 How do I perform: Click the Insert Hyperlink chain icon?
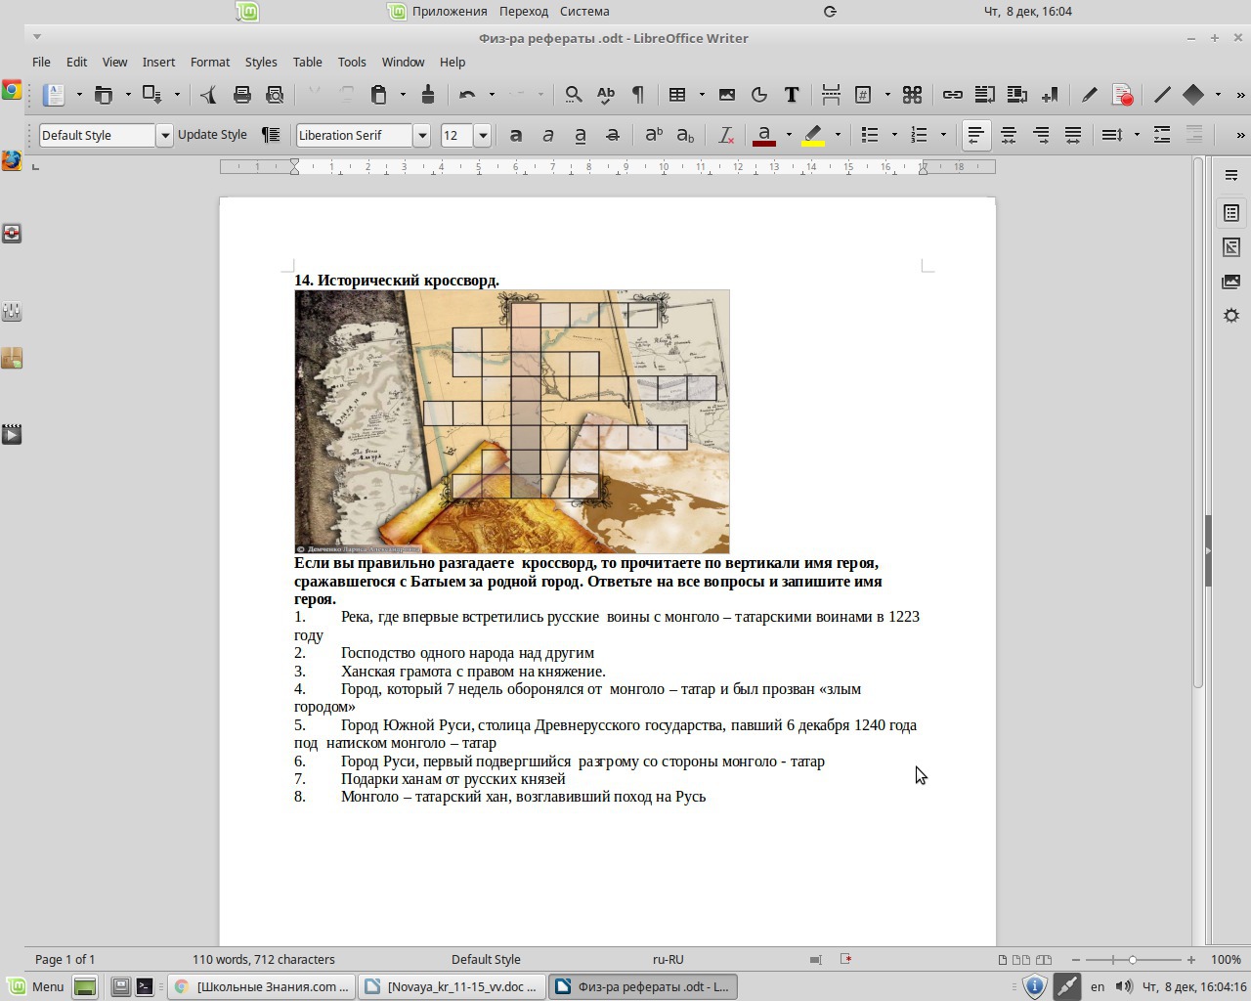point(952,95)
